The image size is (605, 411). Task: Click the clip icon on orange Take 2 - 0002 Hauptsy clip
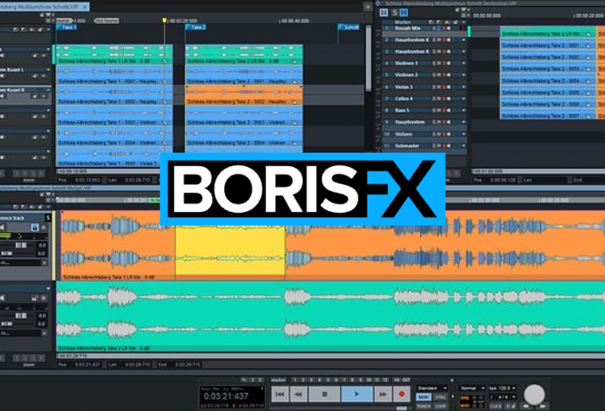pos(294,102)
